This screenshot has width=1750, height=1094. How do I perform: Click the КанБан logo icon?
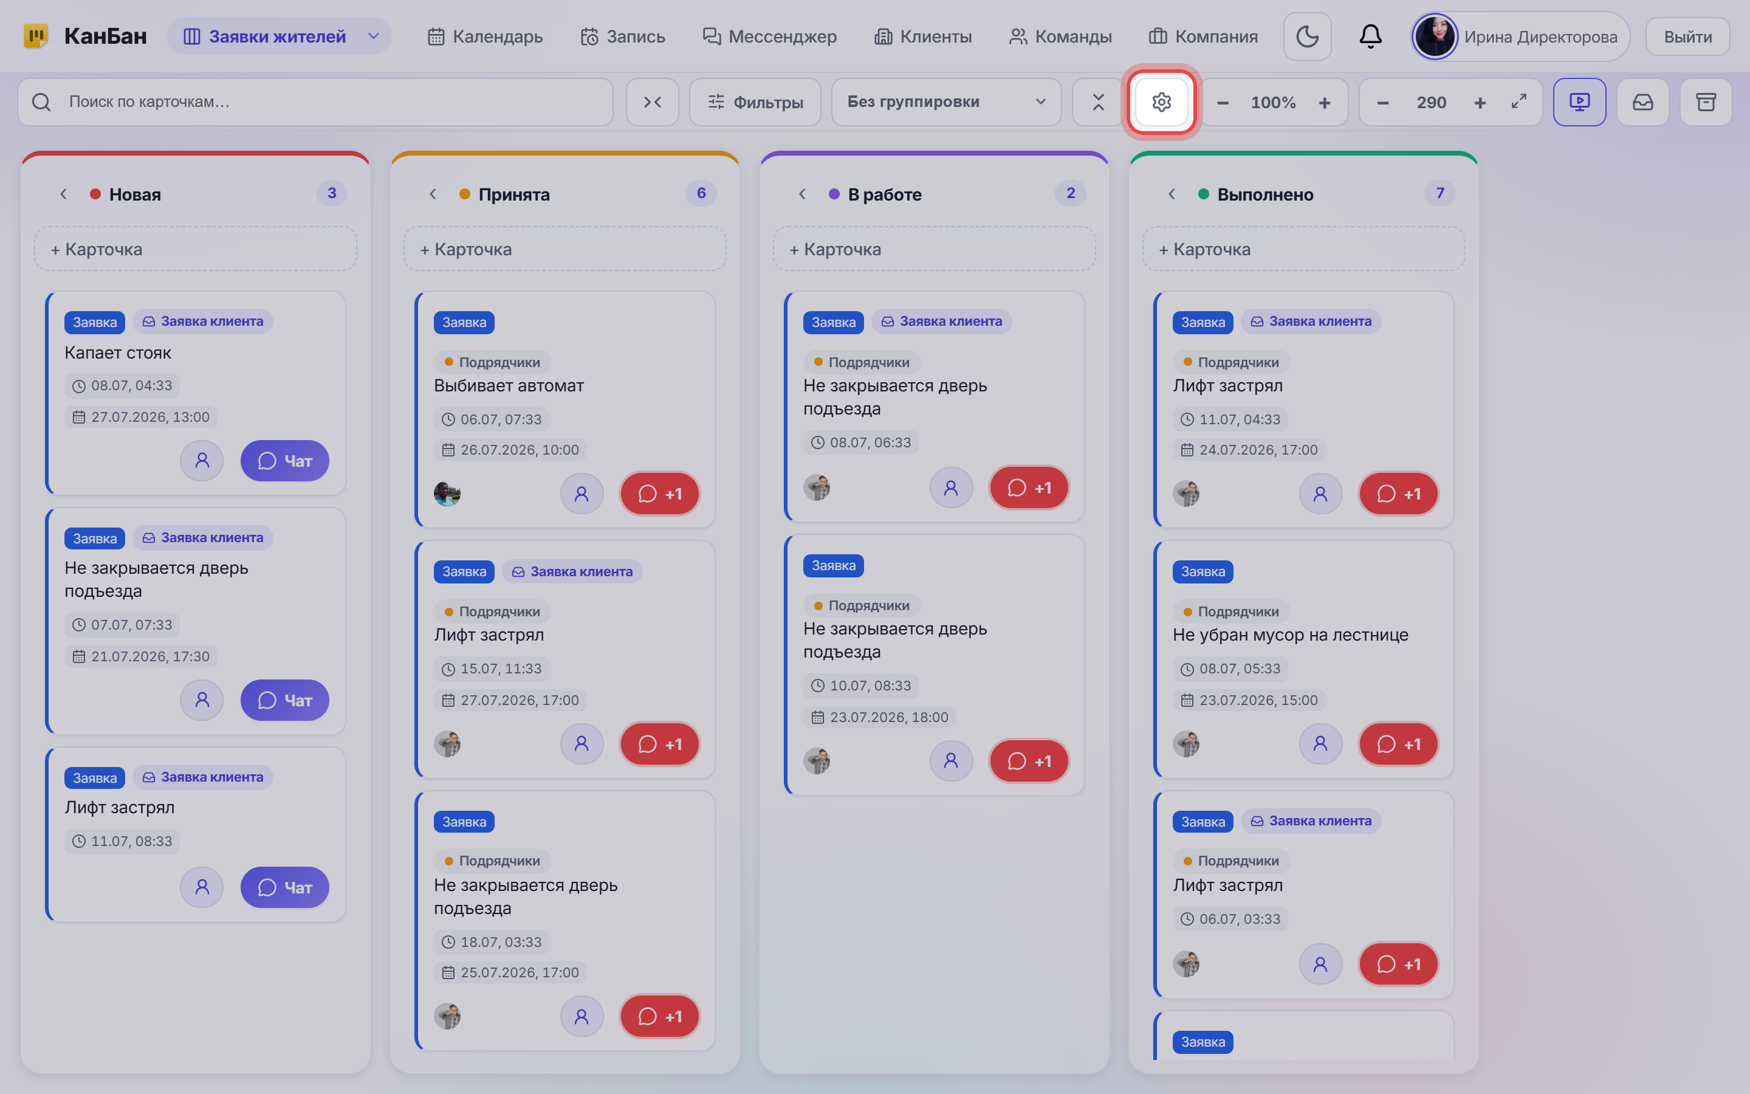(35, 36)
